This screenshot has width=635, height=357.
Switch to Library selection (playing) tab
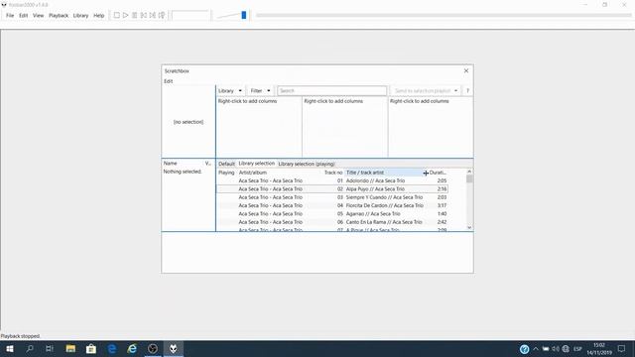point(307,164)
